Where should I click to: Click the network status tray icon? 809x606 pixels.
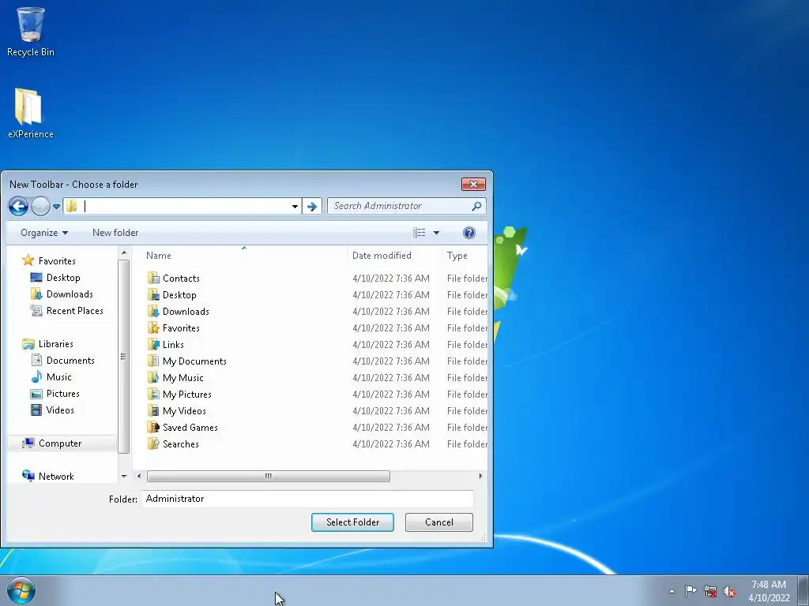(x=710, y=591)
